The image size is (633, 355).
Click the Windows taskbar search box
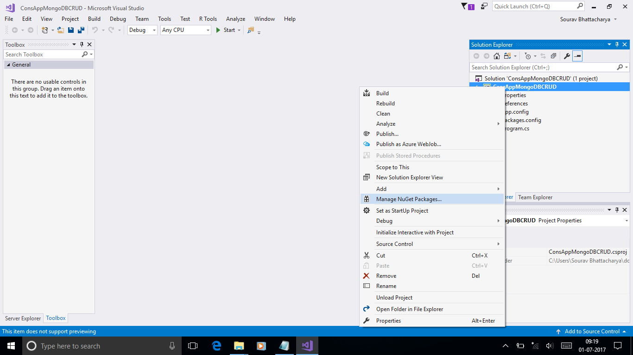[101, 346]
